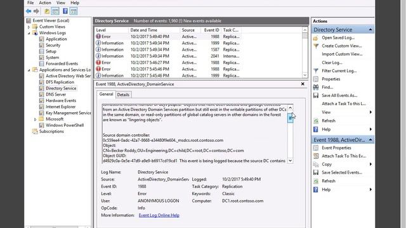The image size is (406, 228).
Task: Open Help submenu arrow under Directory Service
Action: (370, 129)
